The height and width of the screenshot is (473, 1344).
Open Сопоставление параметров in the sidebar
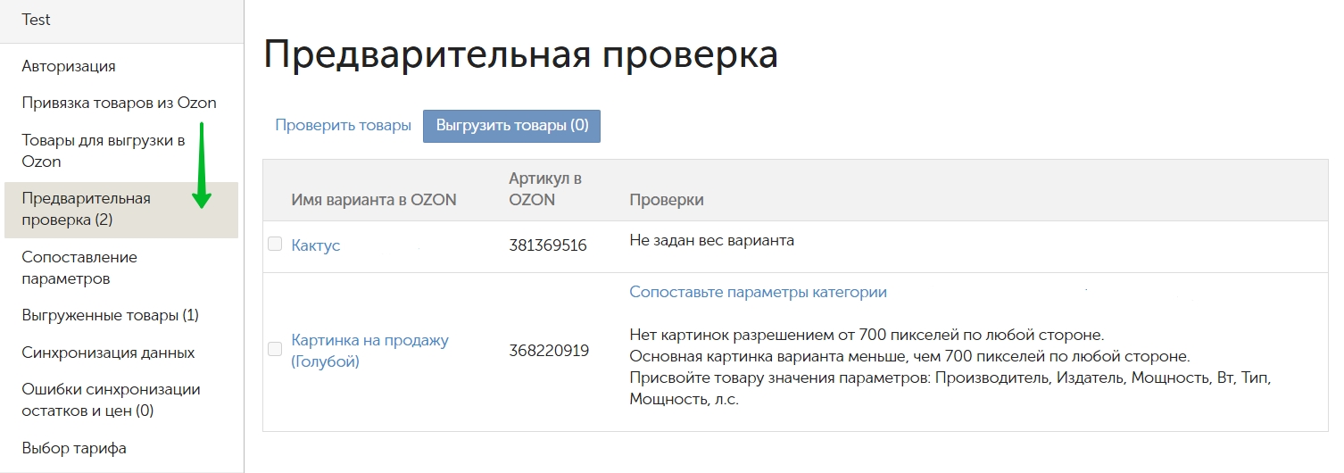pyautogui.click(x=79, y=268)
